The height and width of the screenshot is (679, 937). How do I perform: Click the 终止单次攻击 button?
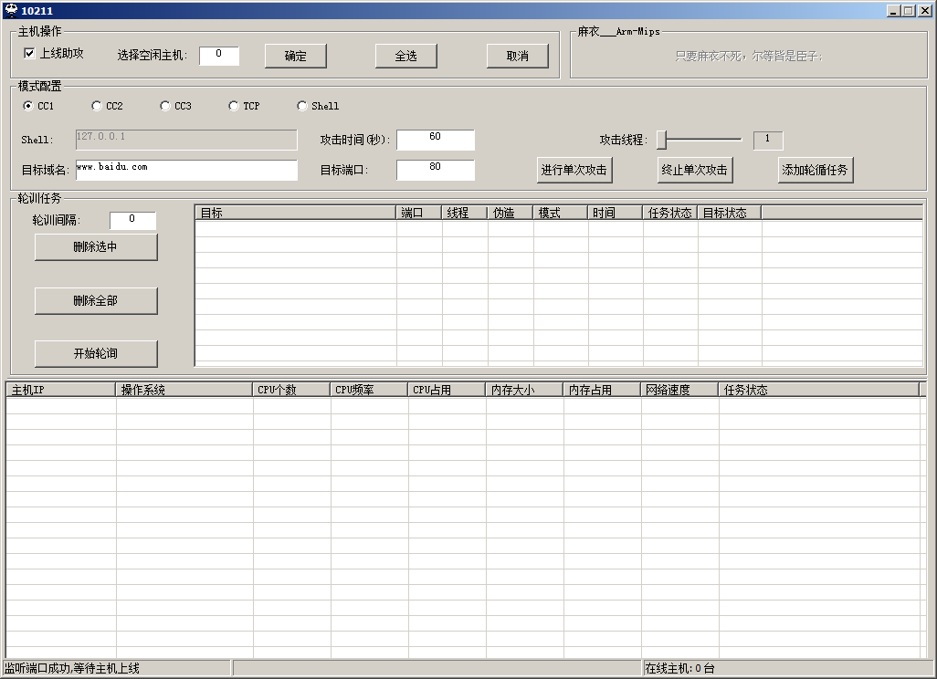694,171
